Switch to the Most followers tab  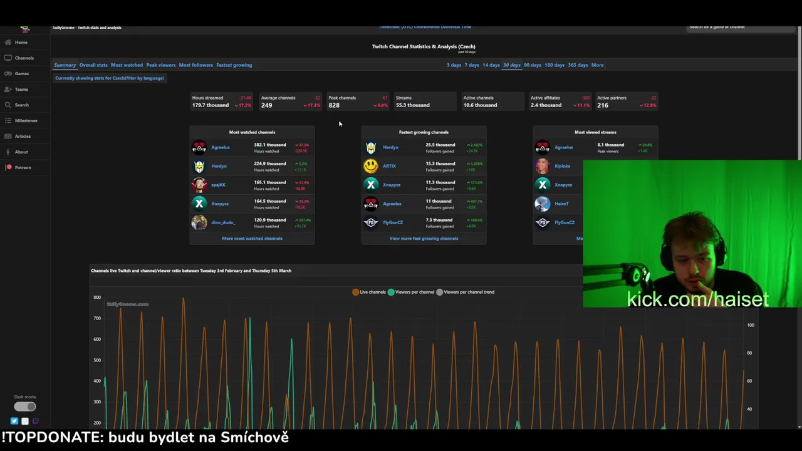click(x=196, y=65)
